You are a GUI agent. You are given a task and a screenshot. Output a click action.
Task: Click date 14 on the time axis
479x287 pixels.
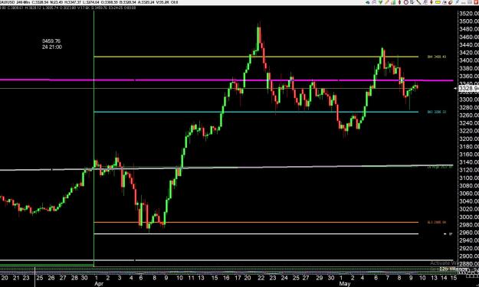[x=444, y=278]
